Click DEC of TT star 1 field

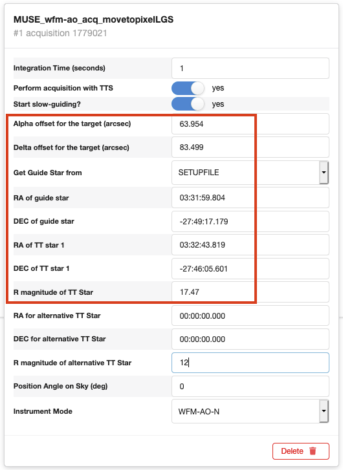tap(250, 268)
